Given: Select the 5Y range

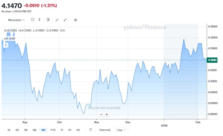Looking at the screenshot, I should [x=70, y=130].
